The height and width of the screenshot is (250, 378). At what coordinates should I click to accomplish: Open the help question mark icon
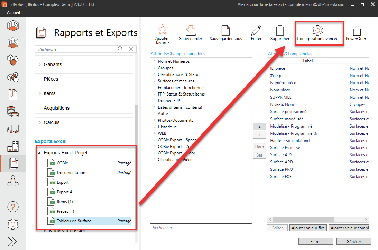point(13,207)
